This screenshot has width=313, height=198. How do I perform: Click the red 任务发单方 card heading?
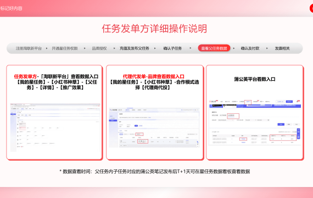[25, 76]
